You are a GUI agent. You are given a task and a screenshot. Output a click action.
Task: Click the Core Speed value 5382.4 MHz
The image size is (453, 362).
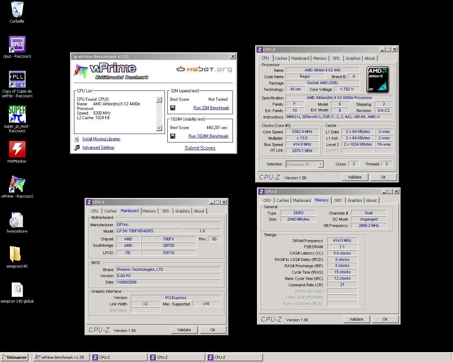point(302,132)
